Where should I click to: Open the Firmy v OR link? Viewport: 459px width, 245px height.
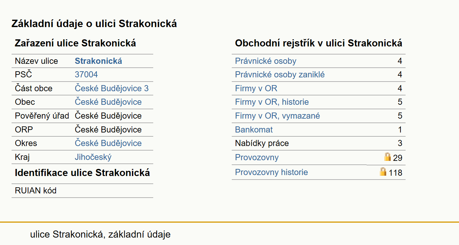point(256,88)
